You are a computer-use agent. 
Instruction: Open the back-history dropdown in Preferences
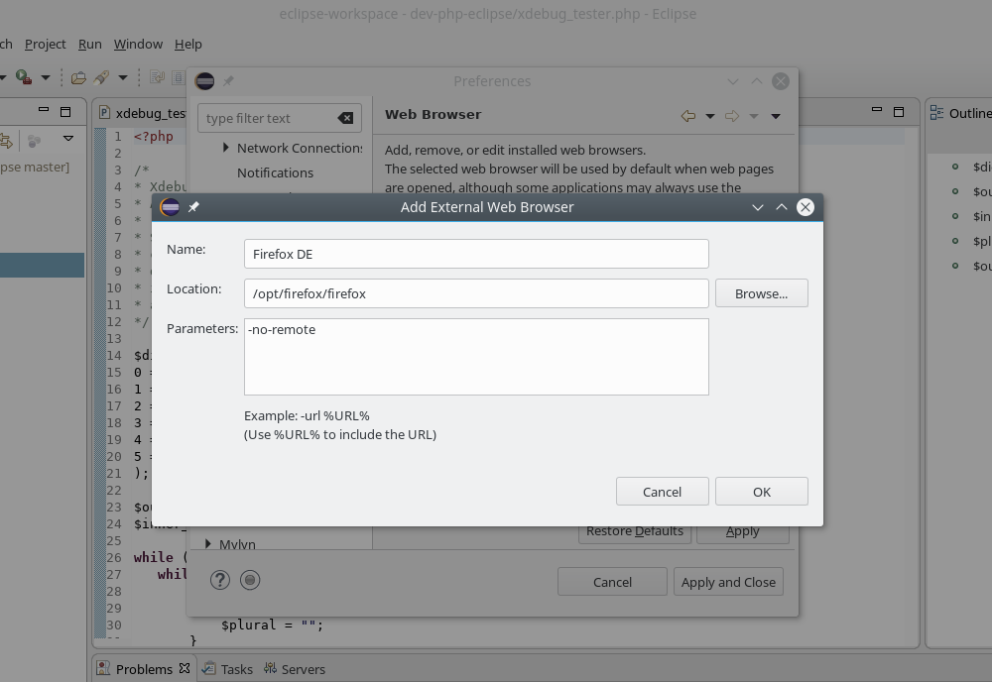pyautogui.click(x=710, y=116)
